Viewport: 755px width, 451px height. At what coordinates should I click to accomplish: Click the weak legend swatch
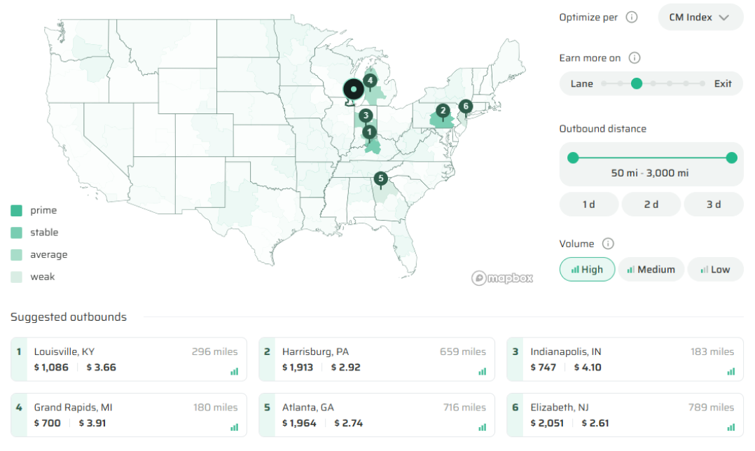pyautogui.click(x=16, y=277)
